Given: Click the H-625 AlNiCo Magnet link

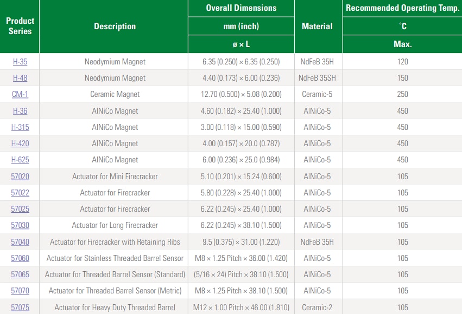Looking at the screenshot, I should point(20,160).
